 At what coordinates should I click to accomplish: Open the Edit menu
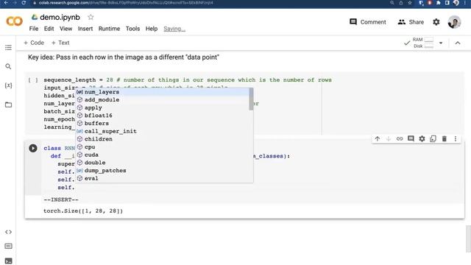click(49, 29)
